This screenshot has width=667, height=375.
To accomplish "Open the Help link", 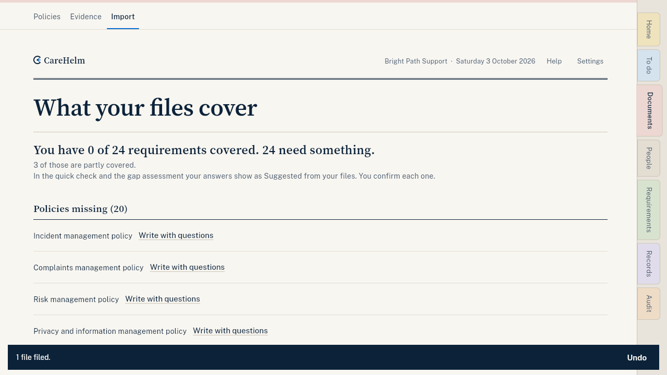I will click(x=554, y=61).
